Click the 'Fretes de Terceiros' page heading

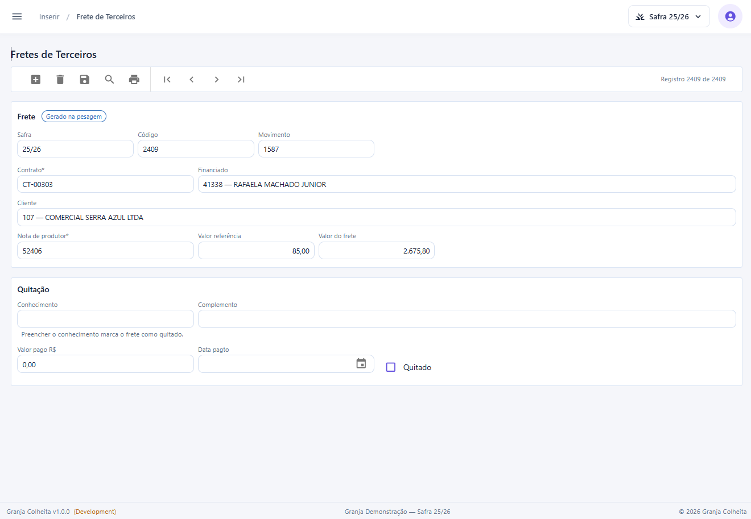tap(53, 55)
